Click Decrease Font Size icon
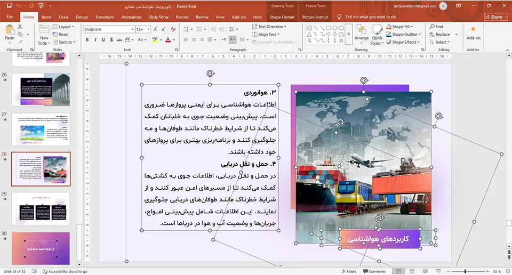512x275 pixels. 163,29
